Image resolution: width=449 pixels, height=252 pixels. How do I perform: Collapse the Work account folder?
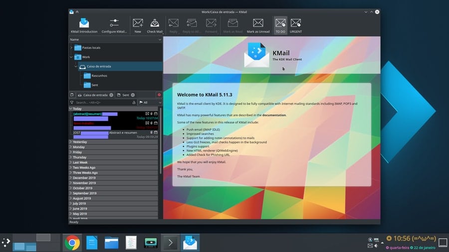[x=71, y=57]
